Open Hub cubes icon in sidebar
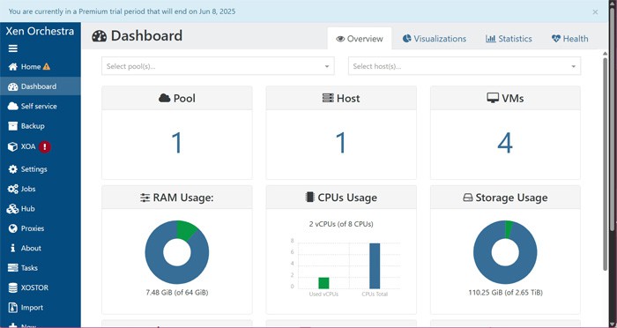 [13, 209]
